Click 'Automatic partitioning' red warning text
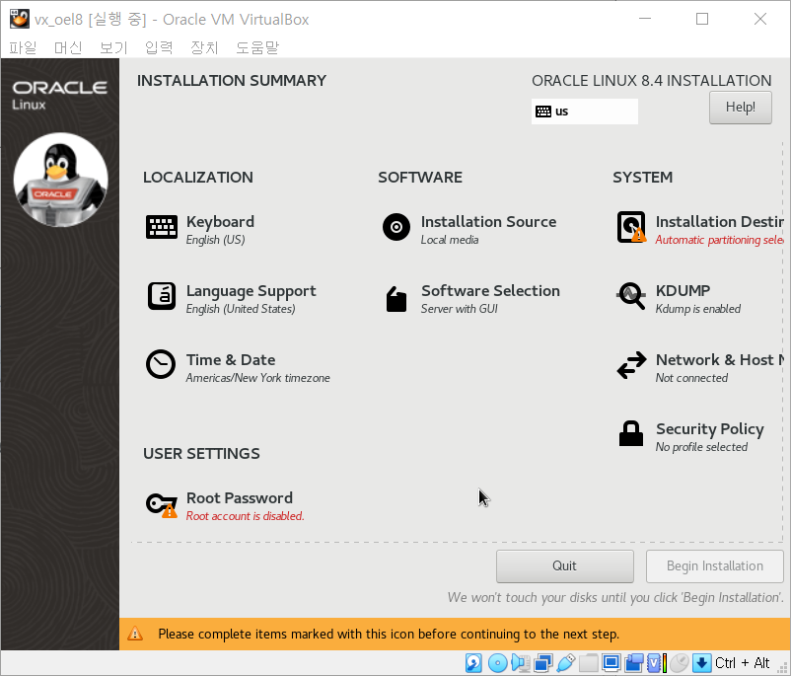The image size is (791, 676). tap(719, 240)
